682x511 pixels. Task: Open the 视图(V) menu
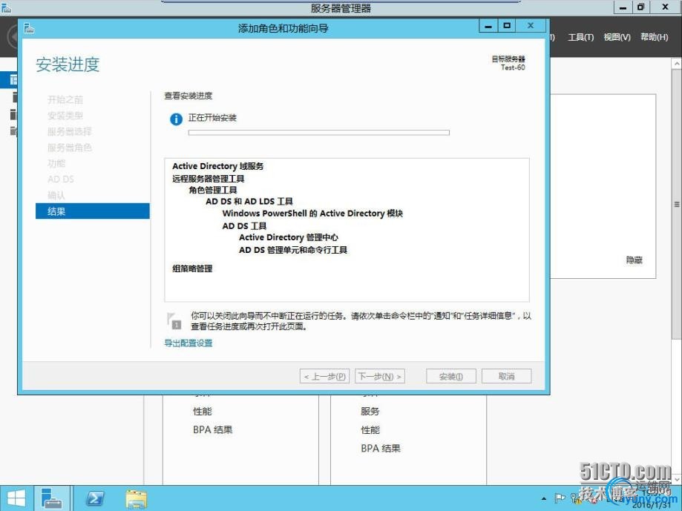pos(617,37)
